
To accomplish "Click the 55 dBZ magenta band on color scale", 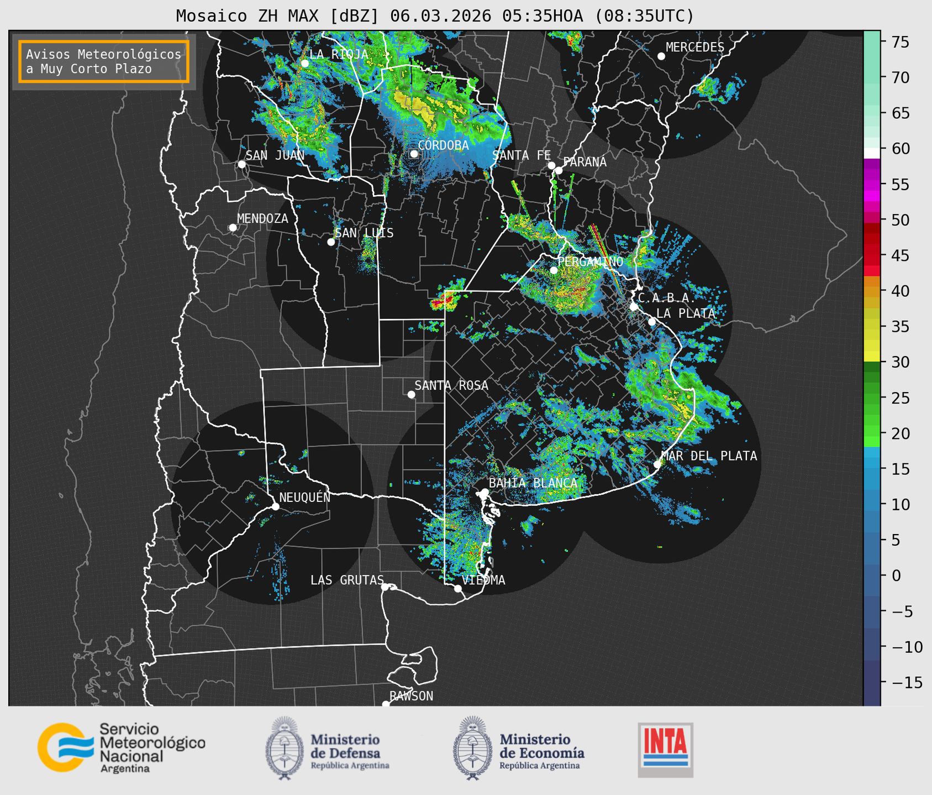I will pyautogui.click(x=872, y=185).
